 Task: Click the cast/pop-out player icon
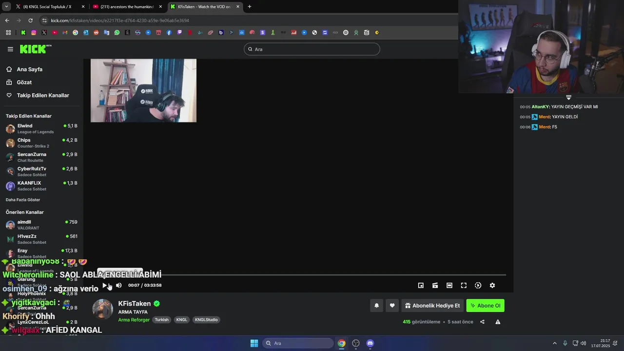click(x=435, y=285)
